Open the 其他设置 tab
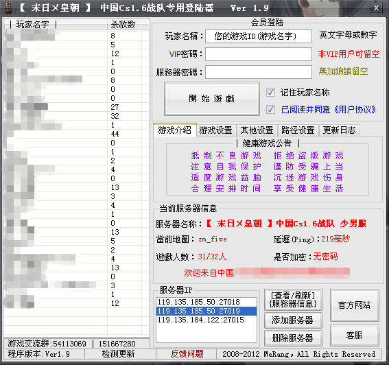The image size is (389, 365). [x=257, y=130]
